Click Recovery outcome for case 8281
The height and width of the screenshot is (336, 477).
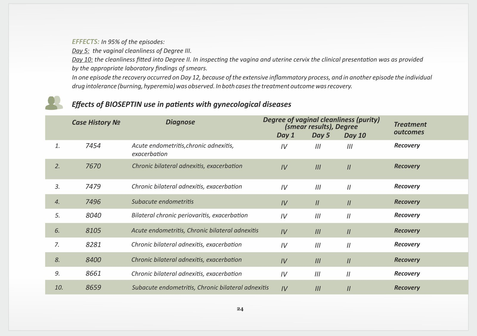407,244
